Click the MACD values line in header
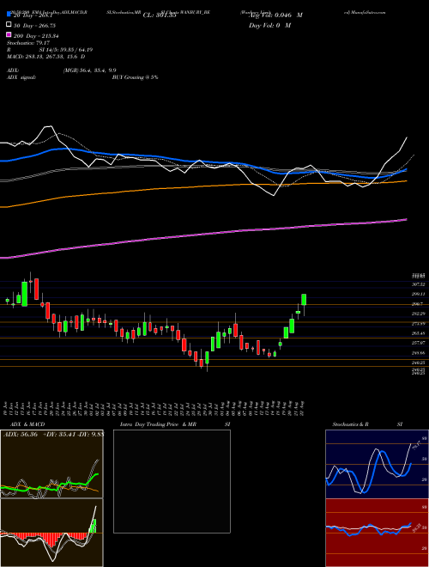429x567 pixels. tap(46, 57)
